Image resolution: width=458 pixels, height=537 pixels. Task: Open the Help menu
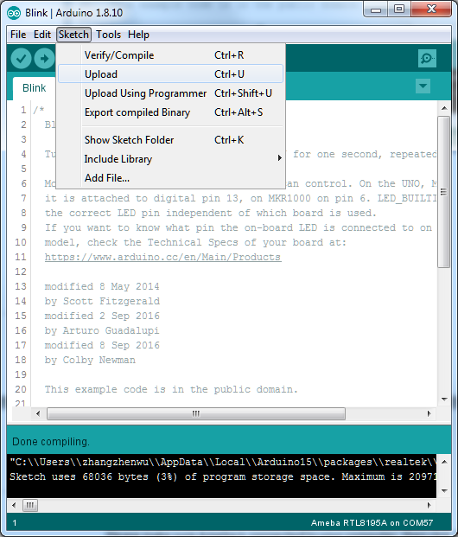[138, 35]
